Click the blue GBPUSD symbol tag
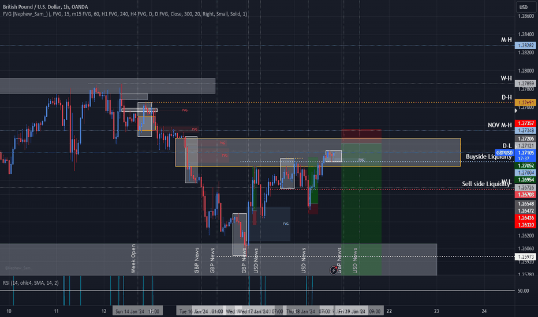This screenshot has width=538, height=317. [505, 153]
